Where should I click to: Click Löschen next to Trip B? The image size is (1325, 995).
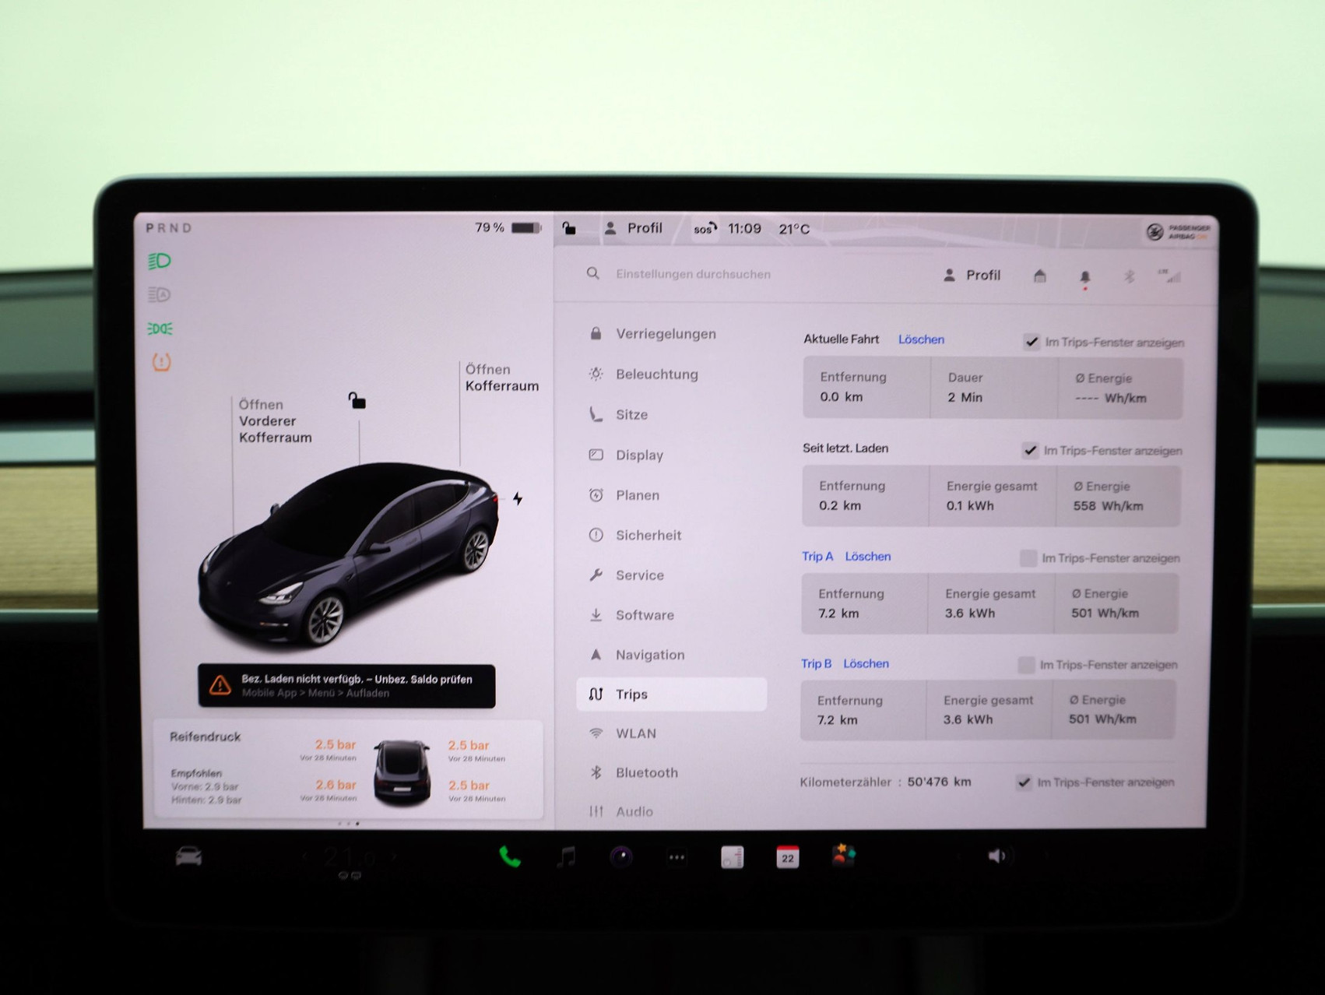866,663
